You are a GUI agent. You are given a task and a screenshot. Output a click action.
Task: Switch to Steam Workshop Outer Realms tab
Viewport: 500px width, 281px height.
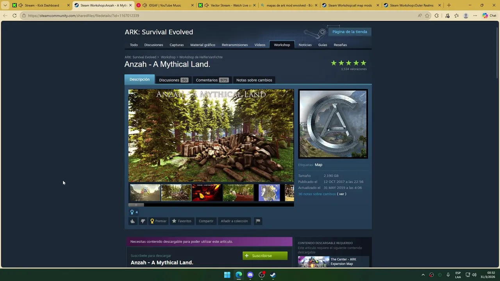pyautogui.click(x=412, y=5)
